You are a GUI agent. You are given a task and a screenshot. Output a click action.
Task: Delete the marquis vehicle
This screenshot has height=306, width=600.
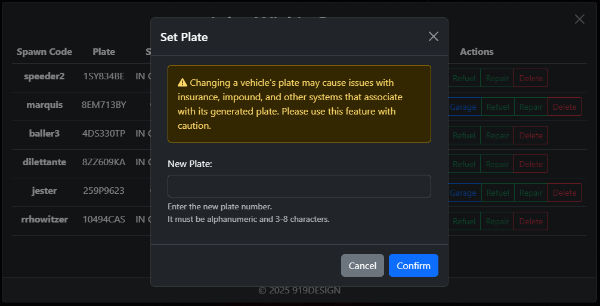564,107
